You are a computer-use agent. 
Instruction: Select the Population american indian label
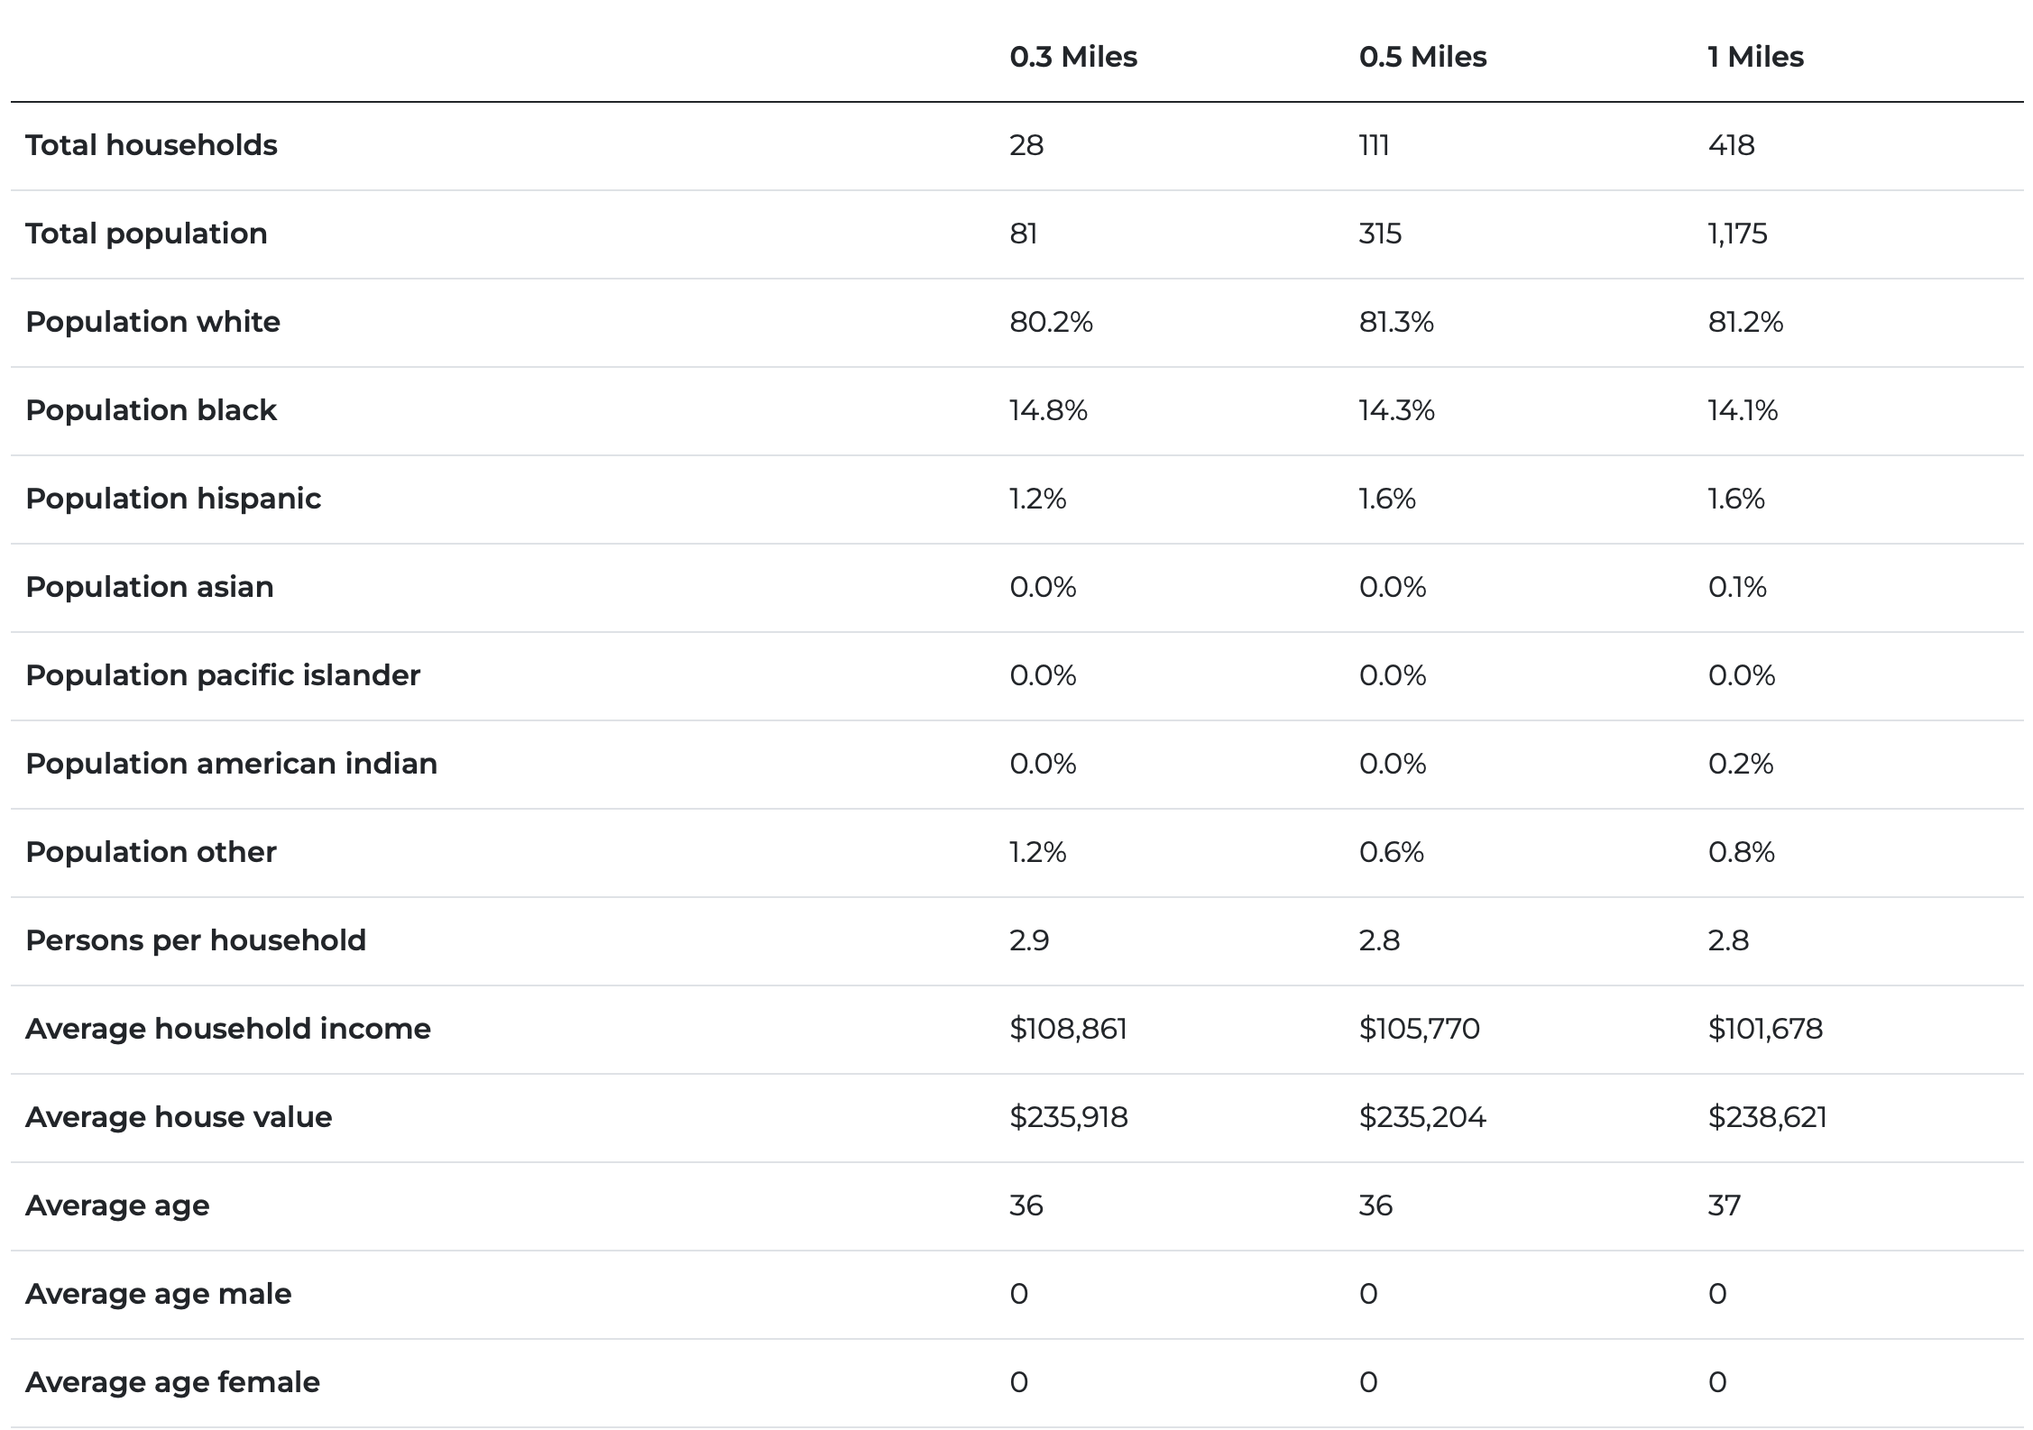pyautogui.click(x=231, y=764)
